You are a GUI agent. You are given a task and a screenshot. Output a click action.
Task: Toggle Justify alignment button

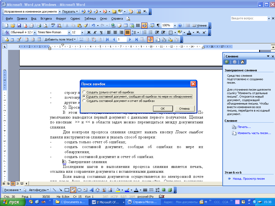click(128, 32)
